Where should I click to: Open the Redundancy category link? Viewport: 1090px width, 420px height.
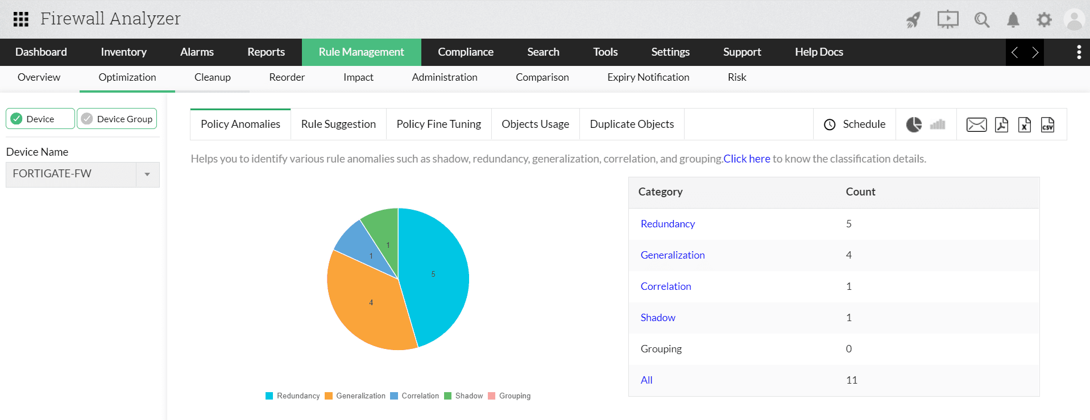pyautogui.click(x=668, y=224)
